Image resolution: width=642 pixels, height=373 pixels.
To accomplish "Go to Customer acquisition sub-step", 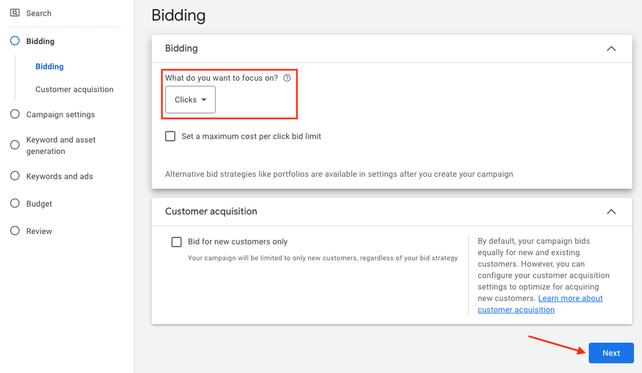I will (75, 90).
